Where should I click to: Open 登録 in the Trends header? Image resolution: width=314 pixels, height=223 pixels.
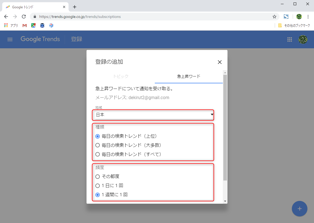click(x=77, y=39)
